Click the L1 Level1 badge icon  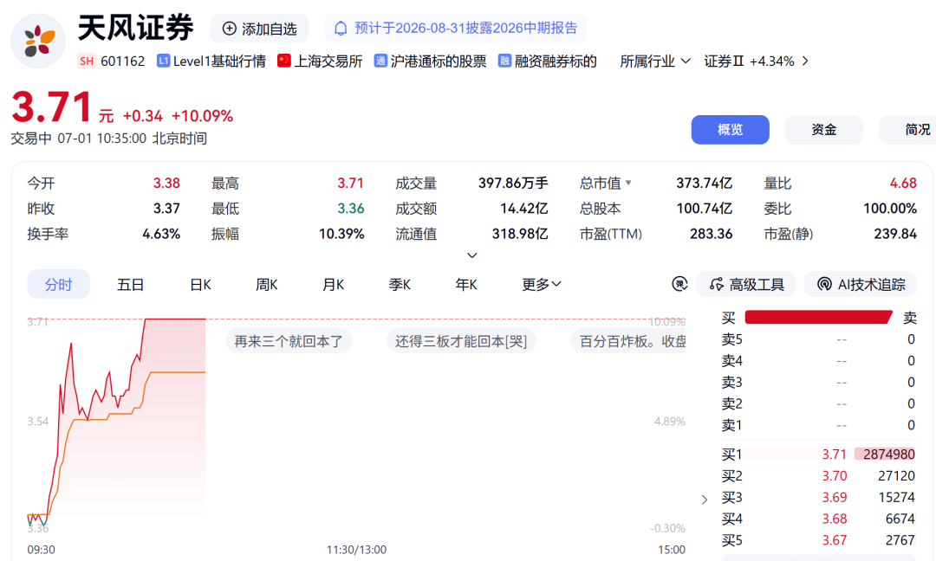tap(163, 61)
